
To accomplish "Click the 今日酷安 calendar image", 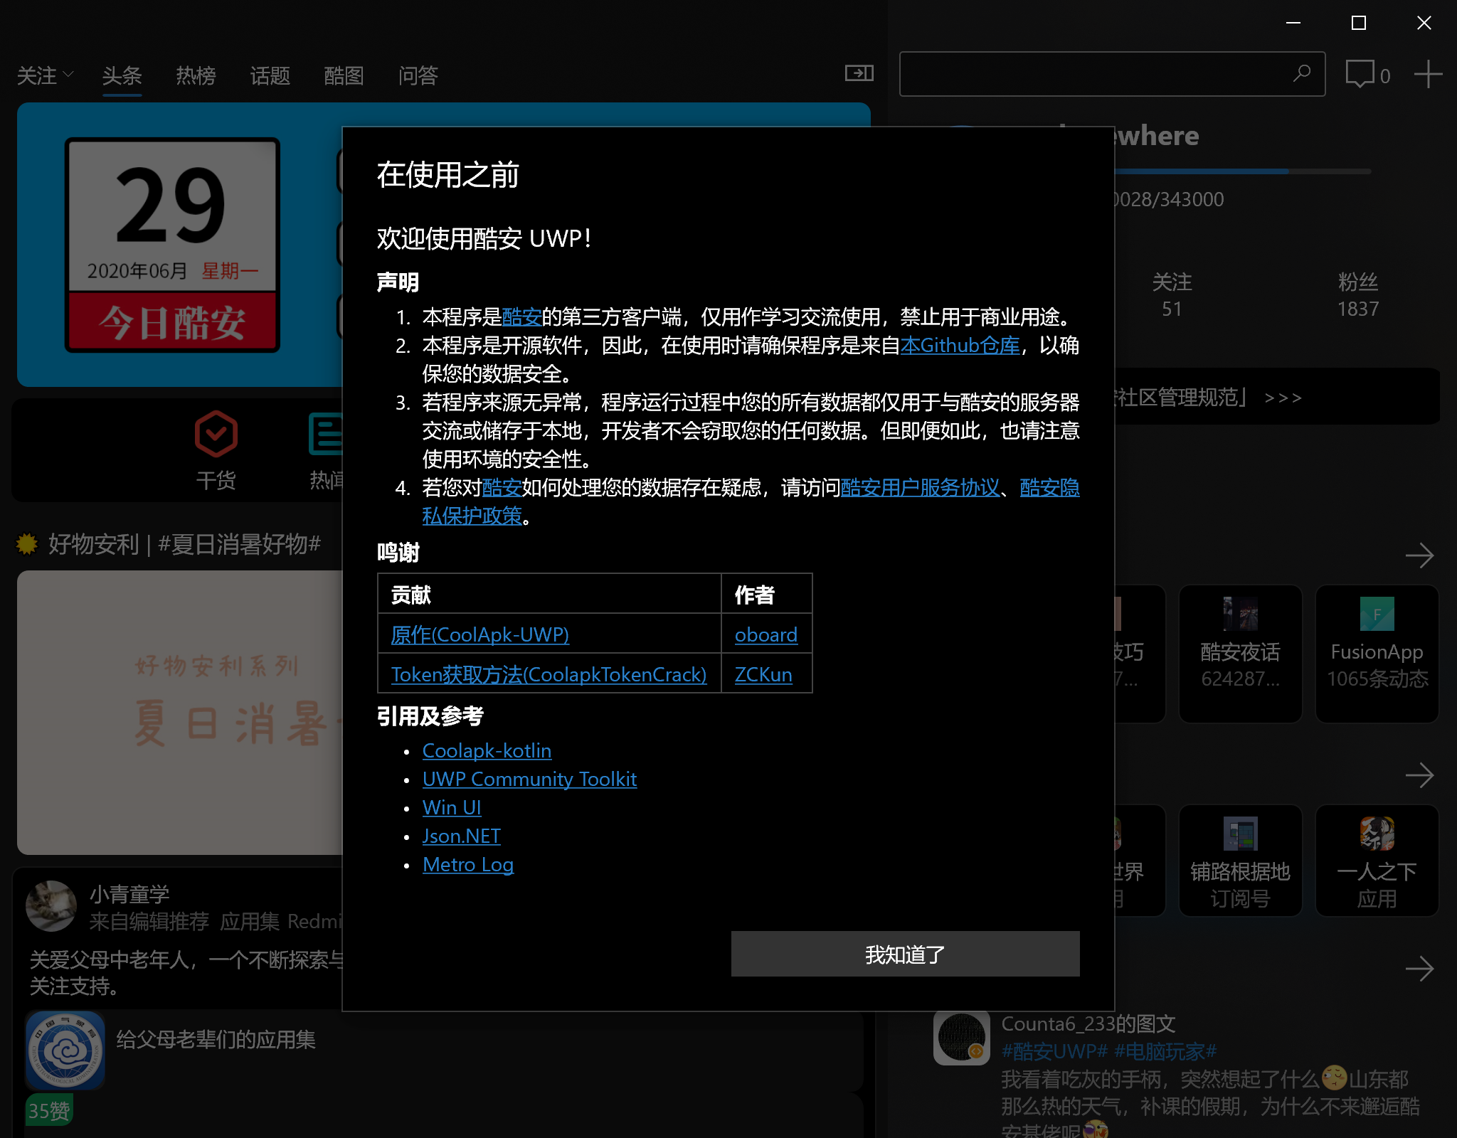I will point(172,245).
